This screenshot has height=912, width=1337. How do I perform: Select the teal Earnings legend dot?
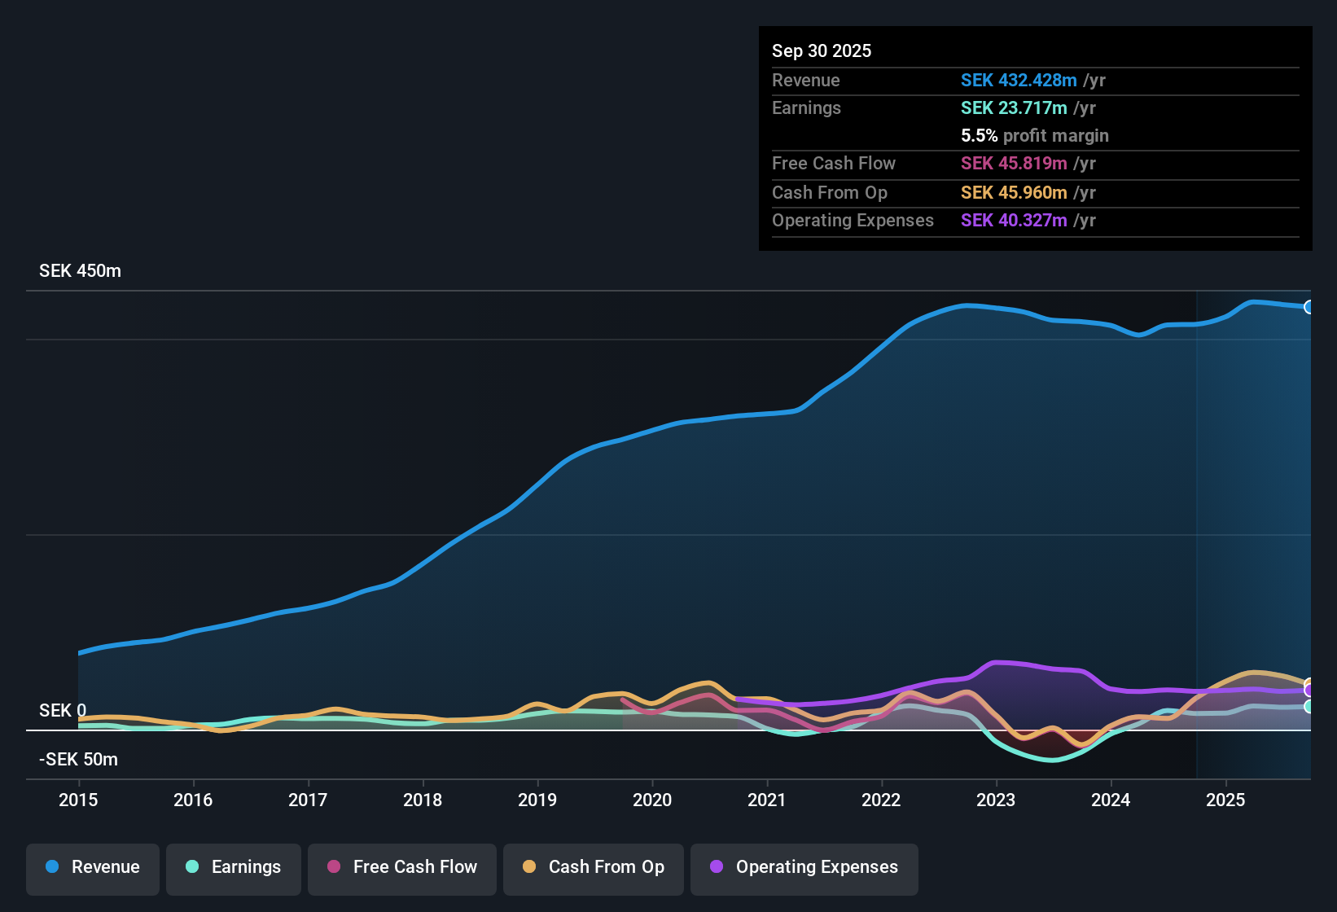tap(193, 867)
